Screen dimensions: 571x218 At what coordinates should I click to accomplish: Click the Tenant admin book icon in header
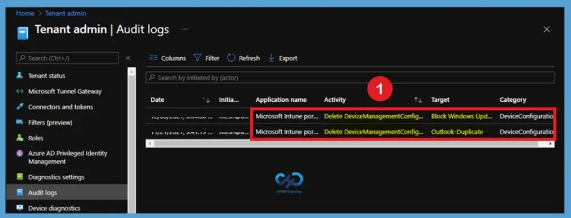coord(22,33)
